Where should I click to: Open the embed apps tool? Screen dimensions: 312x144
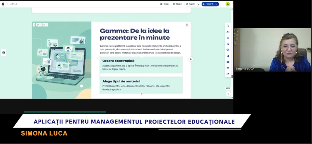point(228,62)
